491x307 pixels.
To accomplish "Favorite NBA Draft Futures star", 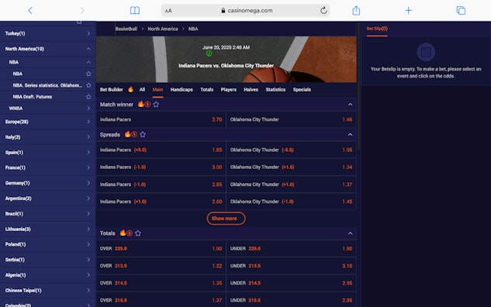I will tap(88, 97).
